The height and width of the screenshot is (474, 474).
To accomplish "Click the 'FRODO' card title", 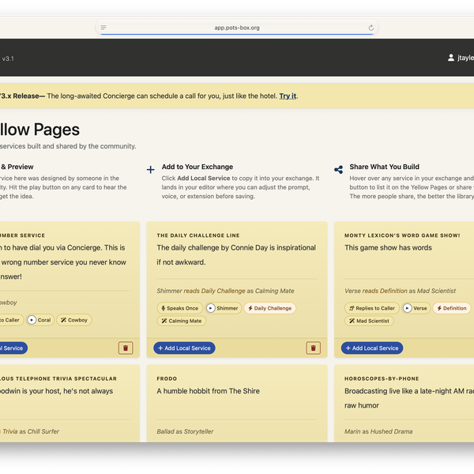I will [x=167, y=378].
